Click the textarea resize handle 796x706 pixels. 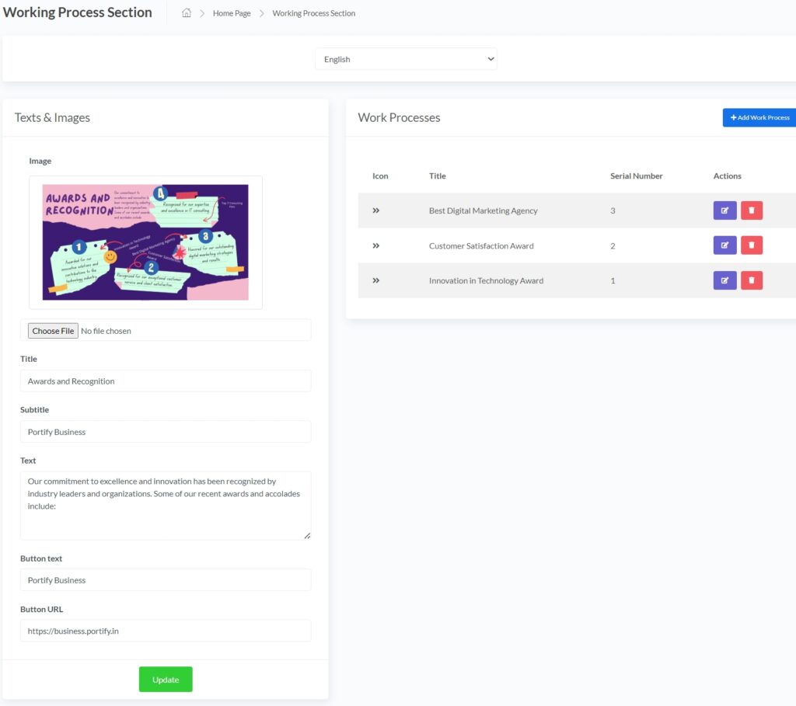click(x=307, y=536)
